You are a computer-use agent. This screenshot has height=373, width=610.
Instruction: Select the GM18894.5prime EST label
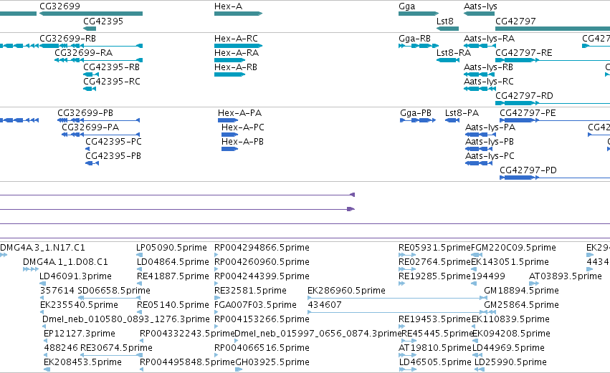pos(521,291)
